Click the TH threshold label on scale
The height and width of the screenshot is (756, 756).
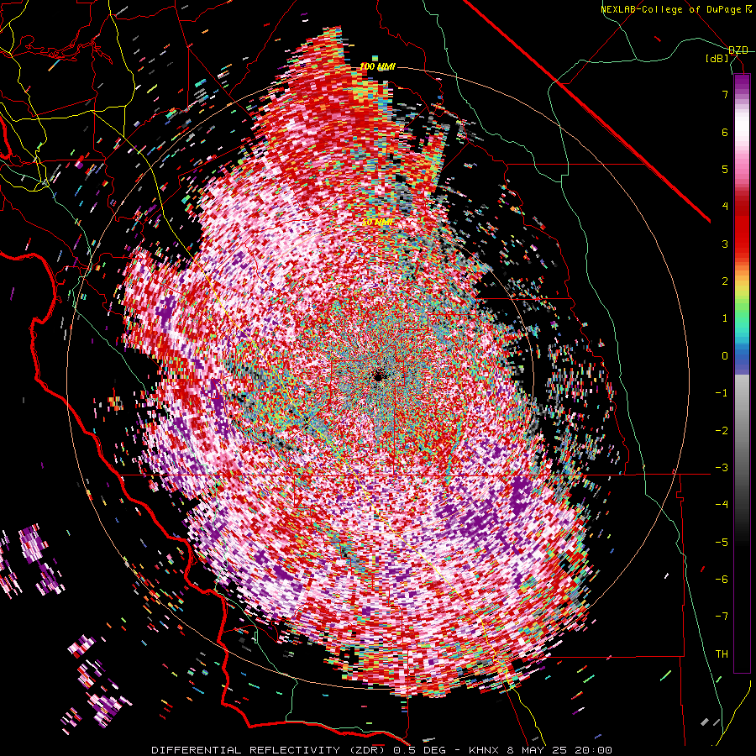722,654
